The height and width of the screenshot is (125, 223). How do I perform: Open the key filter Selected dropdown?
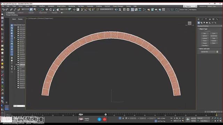coord(203,118)
